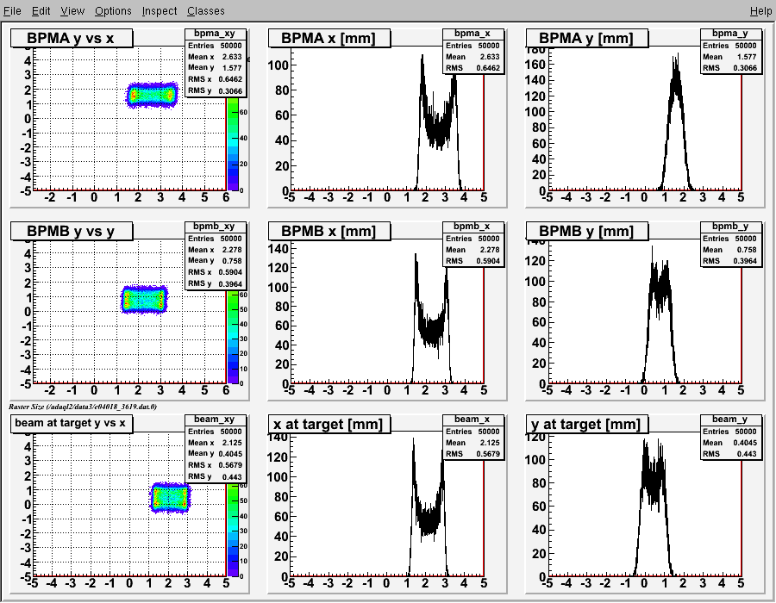The width and height of the screenshot is (776, 603).
Task: Select the 'y at target [mm]' title
Action: click(587, 424)
